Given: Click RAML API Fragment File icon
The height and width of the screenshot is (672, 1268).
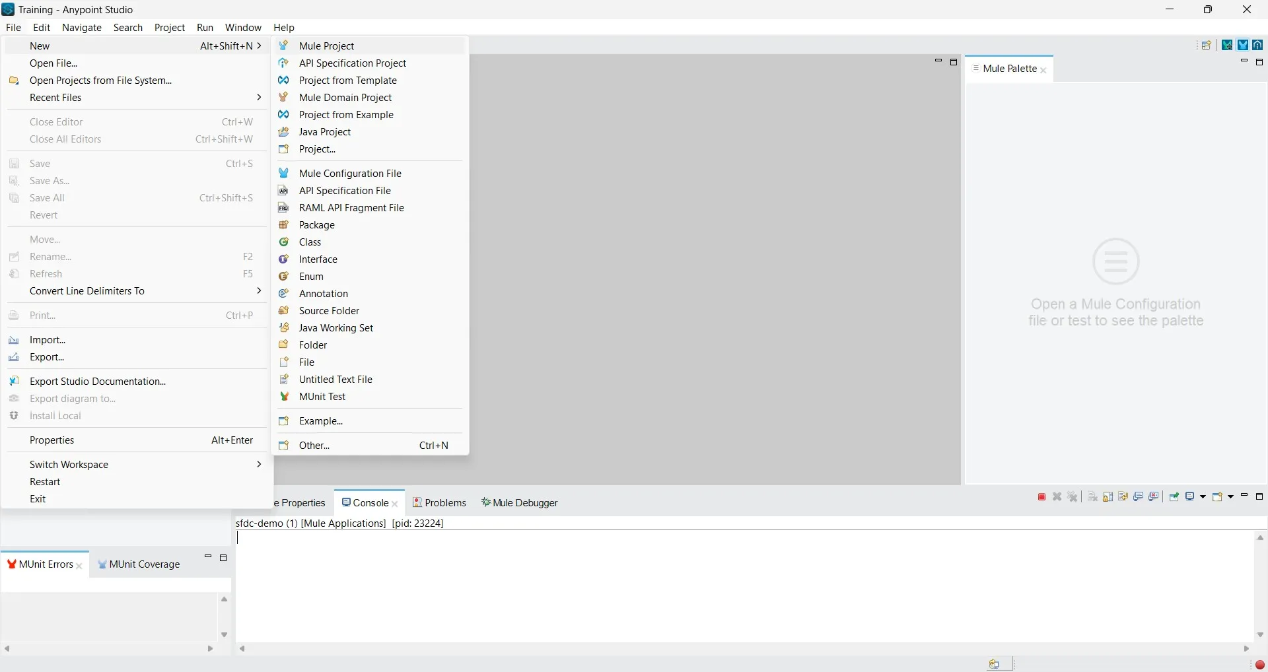Looking at the screenshot, I should tap(284, 207).
